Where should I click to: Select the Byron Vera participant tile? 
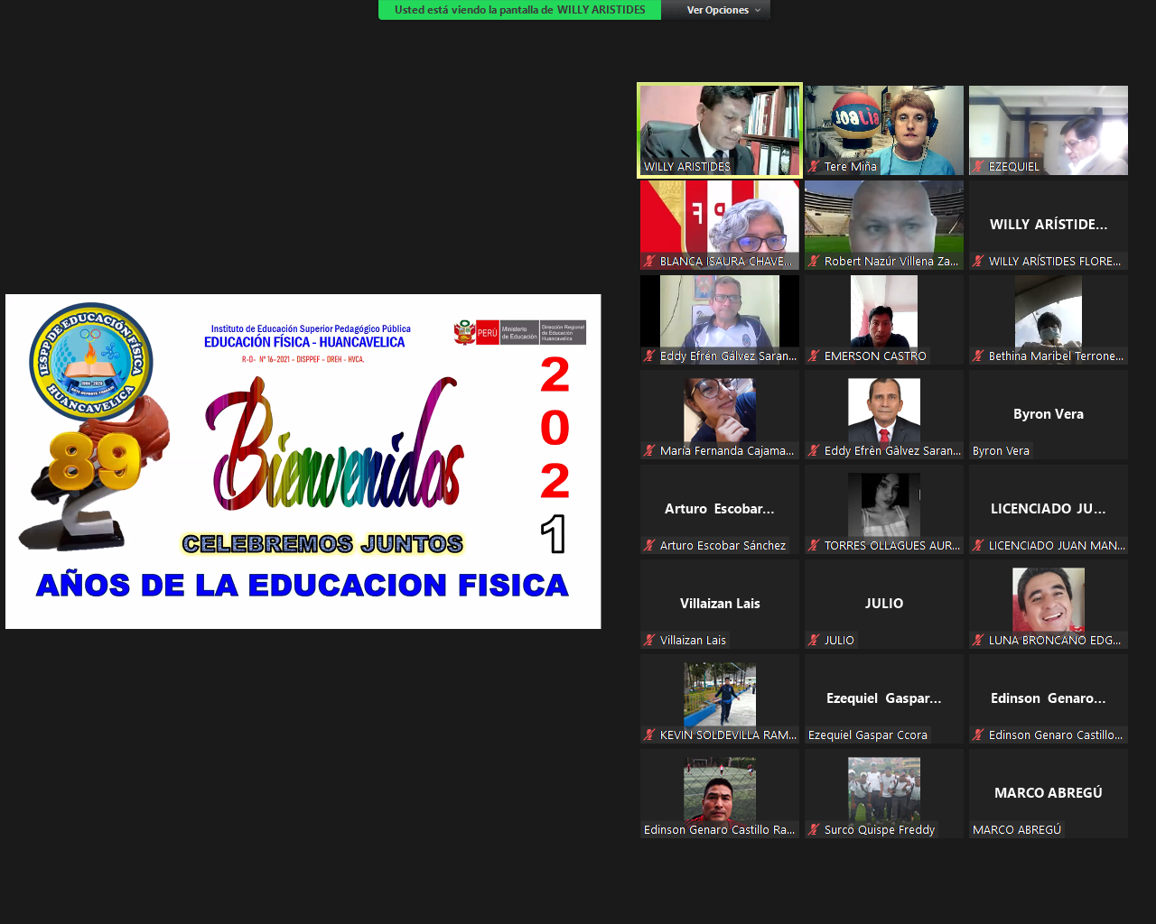click(1048, 414)
